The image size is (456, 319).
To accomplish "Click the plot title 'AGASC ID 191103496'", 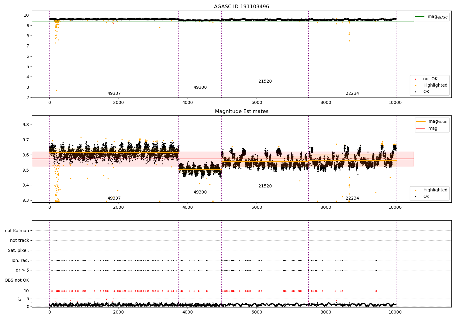I will pos(241,7).
